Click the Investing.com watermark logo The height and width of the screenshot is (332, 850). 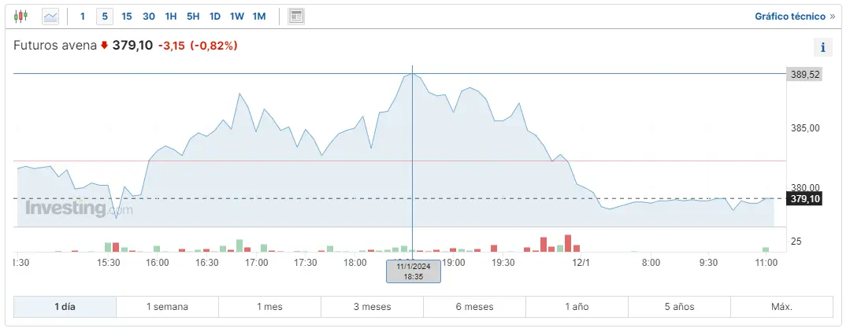pyautogui.click(x=79, y=208)
